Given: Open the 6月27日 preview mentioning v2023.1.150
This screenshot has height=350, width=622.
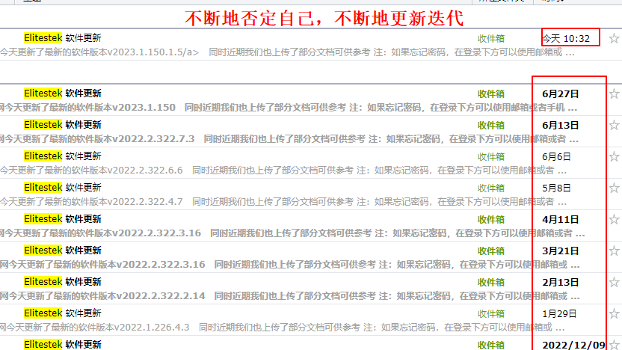Looking at the screenshot, I should [x=289, y=108].
